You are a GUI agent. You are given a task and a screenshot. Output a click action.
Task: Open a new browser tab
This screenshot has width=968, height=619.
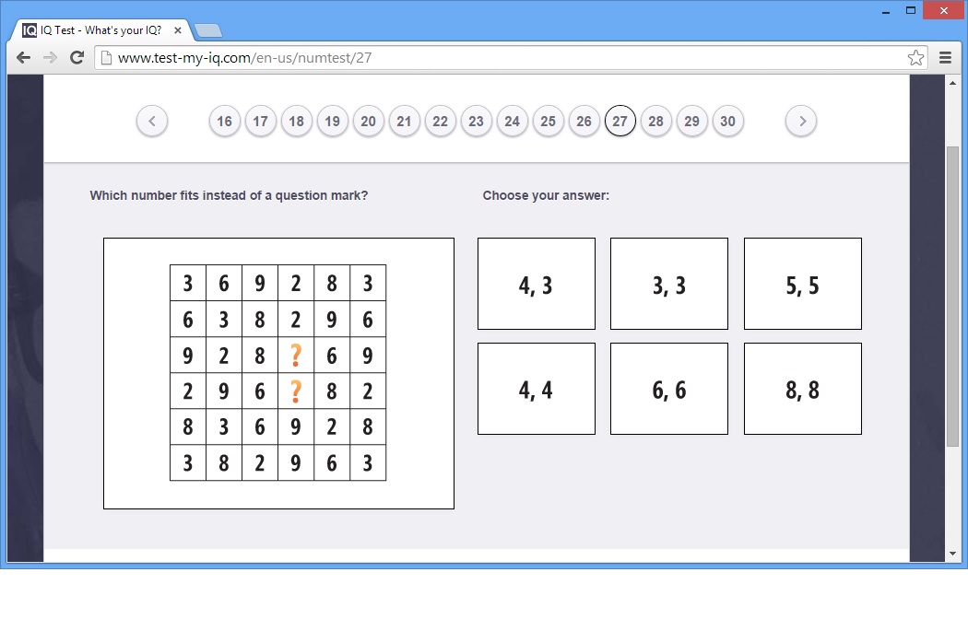point(208,30)
